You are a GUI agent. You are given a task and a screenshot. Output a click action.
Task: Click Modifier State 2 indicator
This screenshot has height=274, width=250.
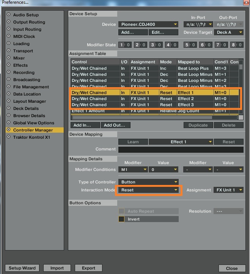coord(140,45)
